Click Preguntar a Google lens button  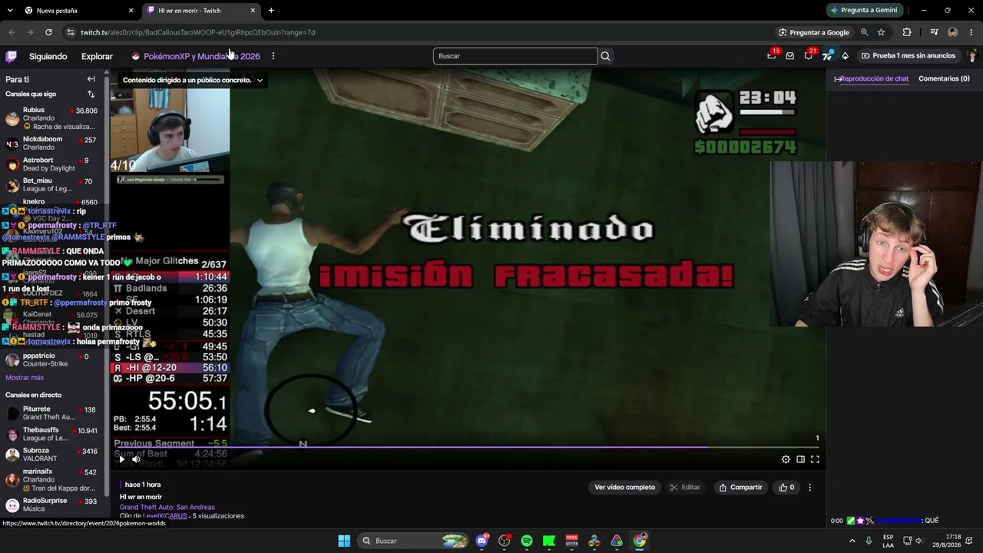tap(814, 32)
